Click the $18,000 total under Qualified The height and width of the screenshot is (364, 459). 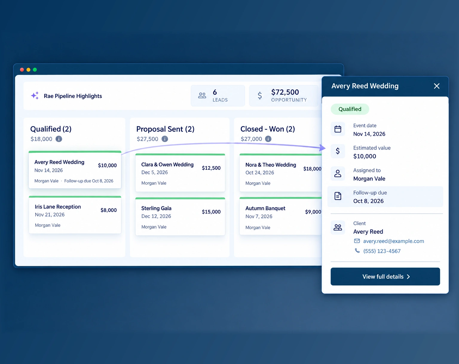tap(41, 139)
